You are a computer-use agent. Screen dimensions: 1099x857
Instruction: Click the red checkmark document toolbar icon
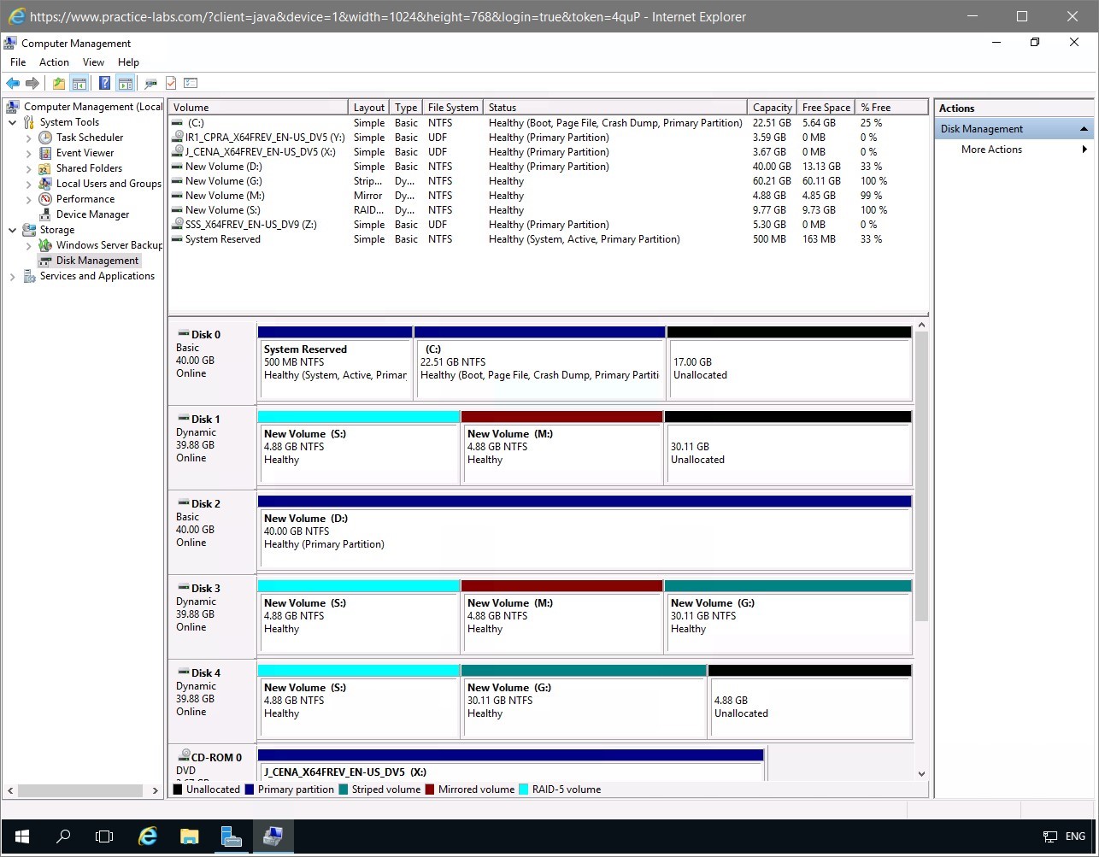[x=171, y=84]
